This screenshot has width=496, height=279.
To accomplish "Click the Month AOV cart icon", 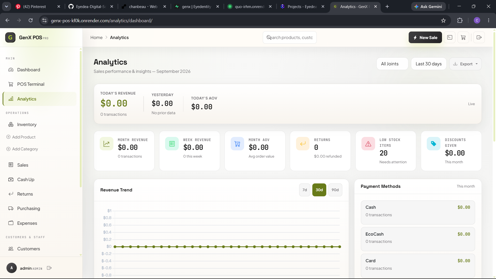I will click(x=237, y=144).
